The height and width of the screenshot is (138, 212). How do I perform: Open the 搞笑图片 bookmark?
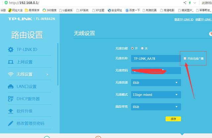click(x=186, y=10)
